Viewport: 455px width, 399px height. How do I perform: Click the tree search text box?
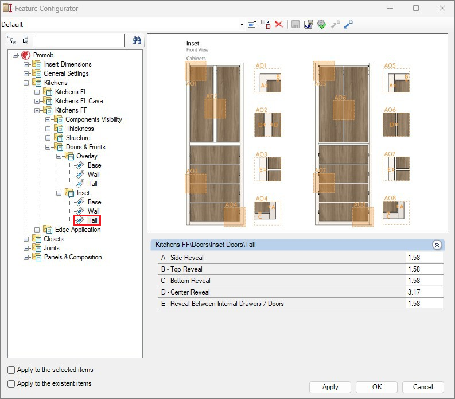point(79,40)
